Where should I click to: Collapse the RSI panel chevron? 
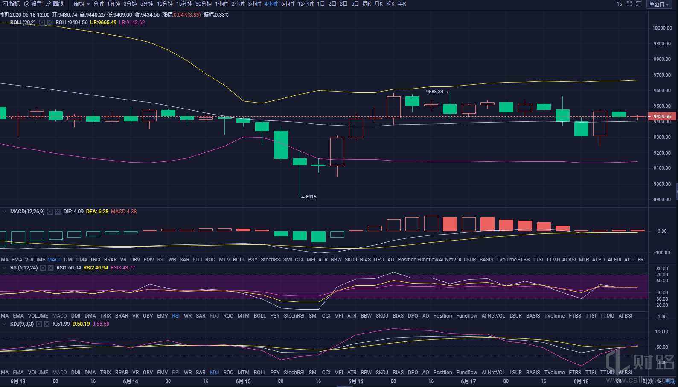tap(4, 268)
